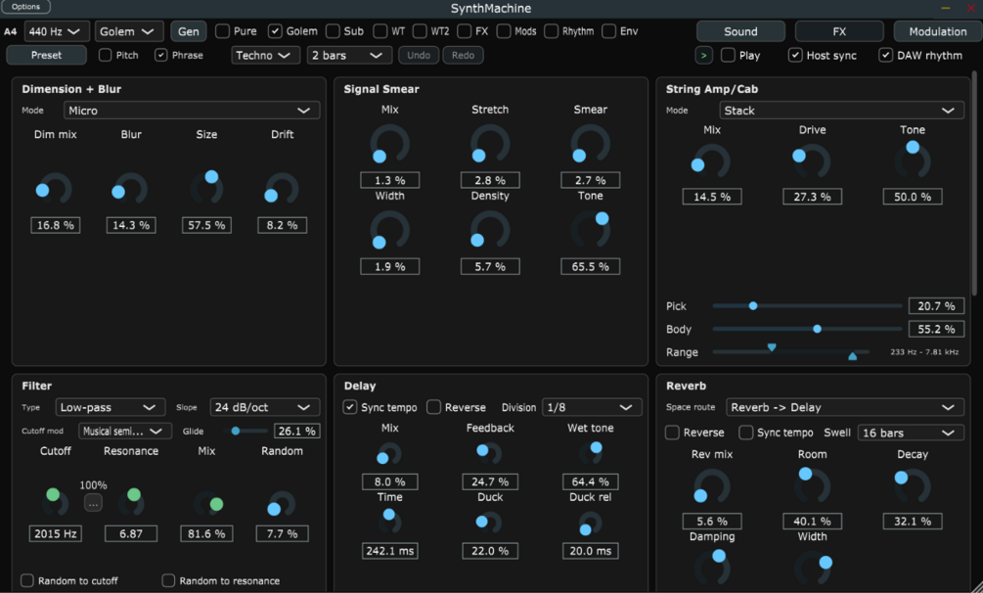Click the String Amp/Cab Mix knob
983x593 pixels.
tap(711, 161)
